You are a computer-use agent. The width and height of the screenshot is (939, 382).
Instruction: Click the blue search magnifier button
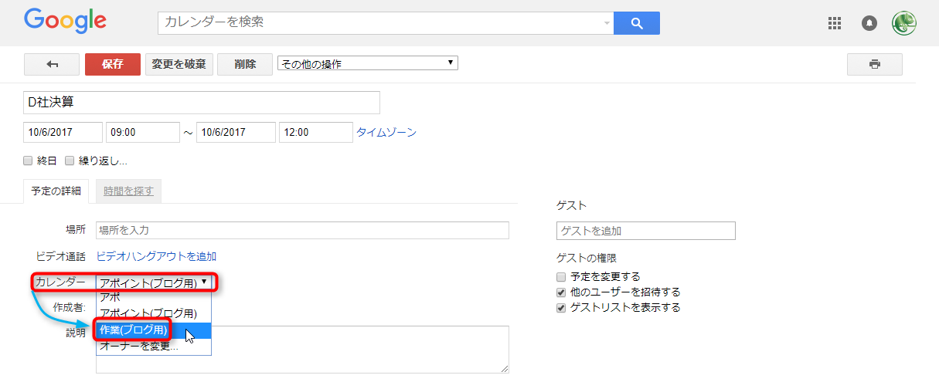(x=637, y=23)
